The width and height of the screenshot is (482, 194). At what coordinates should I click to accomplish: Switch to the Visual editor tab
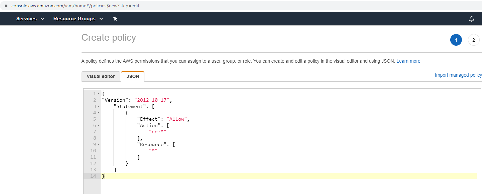tap(101, 76)
